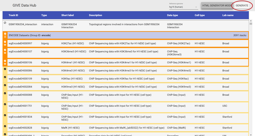The height and width of the screenshot is (136, 255).
Task: Select track ID wgEncodeEH000997
Action: coord(20,44)
